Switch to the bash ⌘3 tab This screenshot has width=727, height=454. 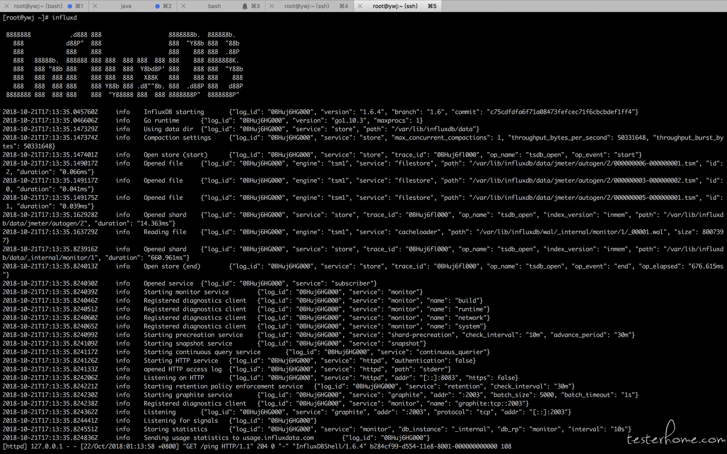pyautogui.click(x=214, y=6)
